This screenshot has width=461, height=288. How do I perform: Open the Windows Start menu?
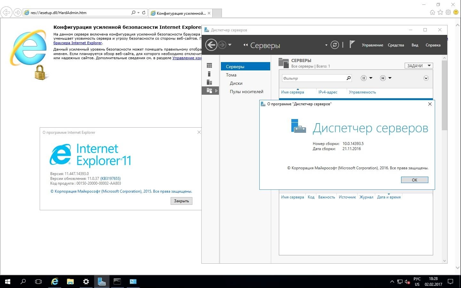(8, 282)
